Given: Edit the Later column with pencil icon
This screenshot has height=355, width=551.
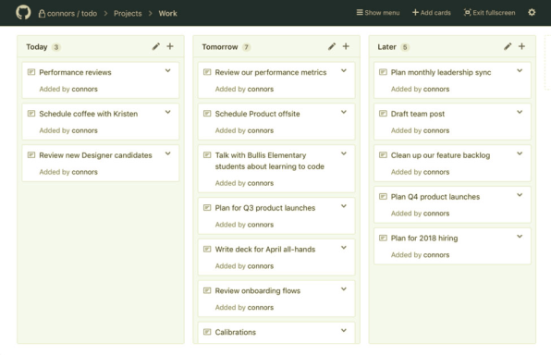Looking at the screenshot, I should [x=508, y=46].
